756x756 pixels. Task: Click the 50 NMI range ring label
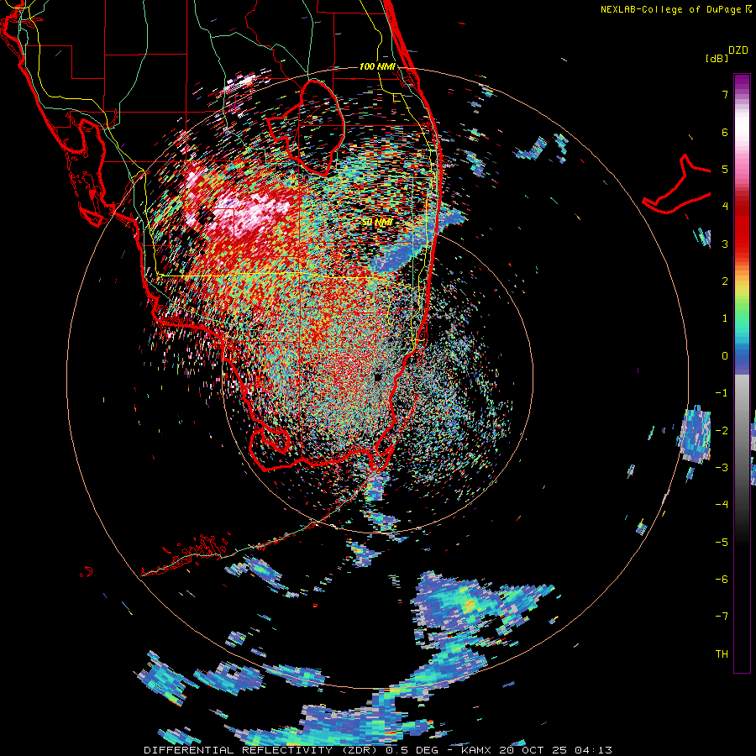point(377,223)
